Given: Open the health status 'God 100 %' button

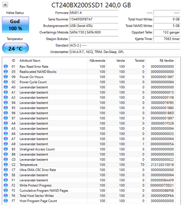Looking at the screenshot, I should [x=15, y=25].
